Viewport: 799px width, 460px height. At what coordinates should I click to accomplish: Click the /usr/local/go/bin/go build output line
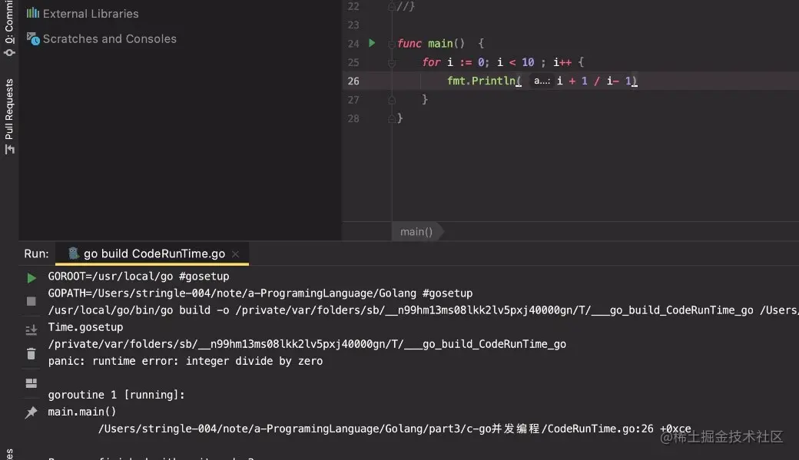click(x=423, y=310)
